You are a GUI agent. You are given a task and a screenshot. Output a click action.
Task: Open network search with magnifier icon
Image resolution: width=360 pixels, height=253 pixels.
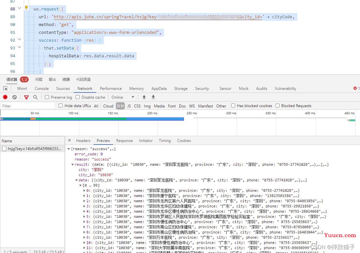35,97
